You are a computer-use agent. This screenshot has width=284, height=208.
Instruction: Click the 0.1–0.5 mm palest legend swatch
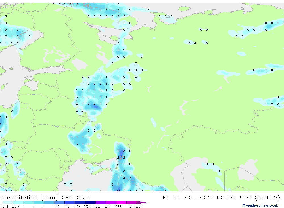(8, 202)
